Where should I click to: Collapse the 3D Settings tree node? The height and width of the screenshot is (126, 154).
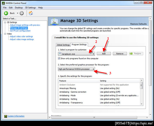tap(5, 22)
